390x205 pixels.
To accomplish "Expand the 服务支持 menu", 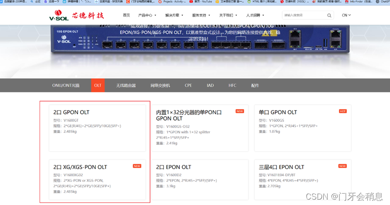I will point(201,15).
